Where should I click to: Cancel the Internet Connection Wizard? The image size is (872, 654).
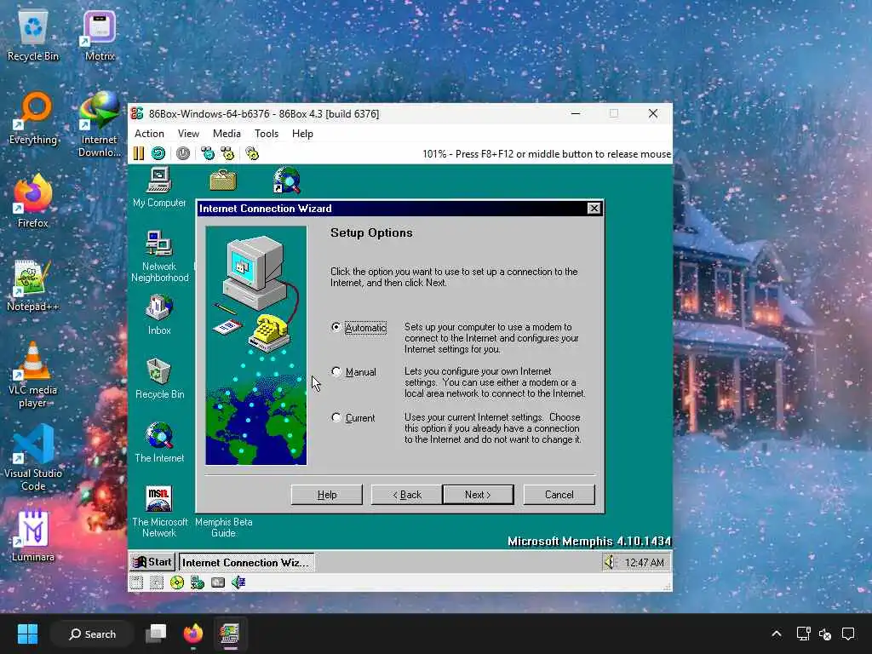click(x=559, y=495)
